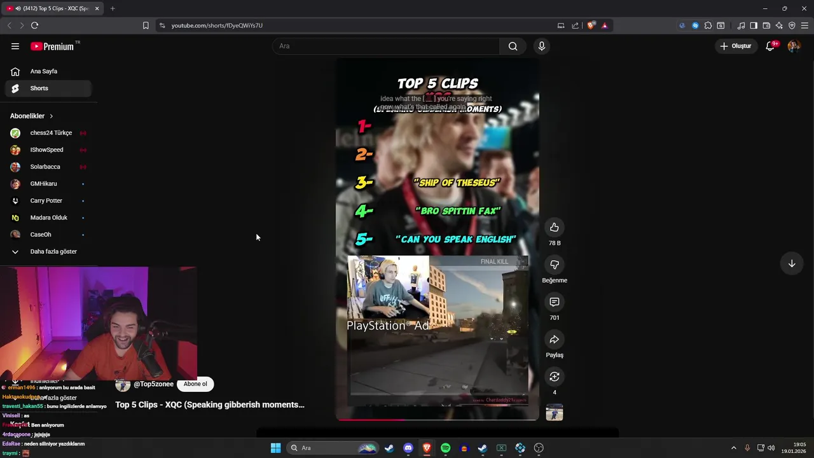Open the remix icon on the Short

pos(555,377)
